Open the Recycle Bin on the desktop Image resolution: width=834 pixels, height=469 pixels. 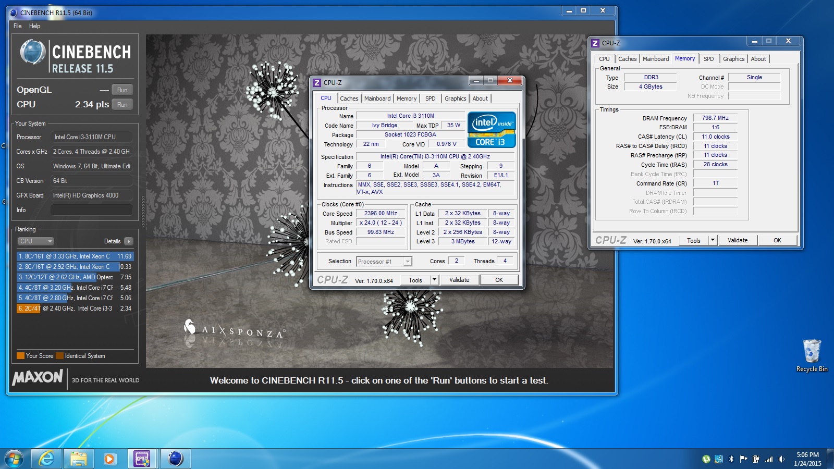[x=812, y=356]
